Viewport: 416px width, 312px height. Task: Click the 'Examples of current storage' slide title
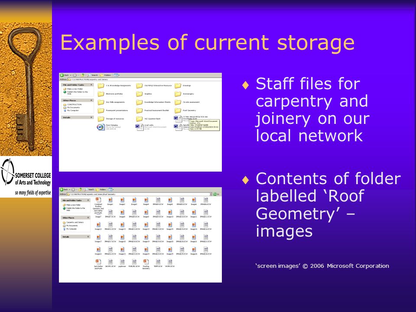tap(208, 42)
